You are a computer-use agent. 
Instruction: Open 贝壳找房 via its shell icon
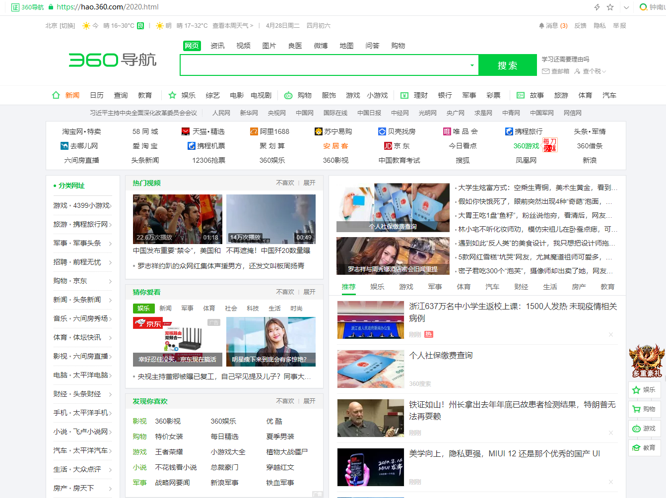(x=382, y=131)
